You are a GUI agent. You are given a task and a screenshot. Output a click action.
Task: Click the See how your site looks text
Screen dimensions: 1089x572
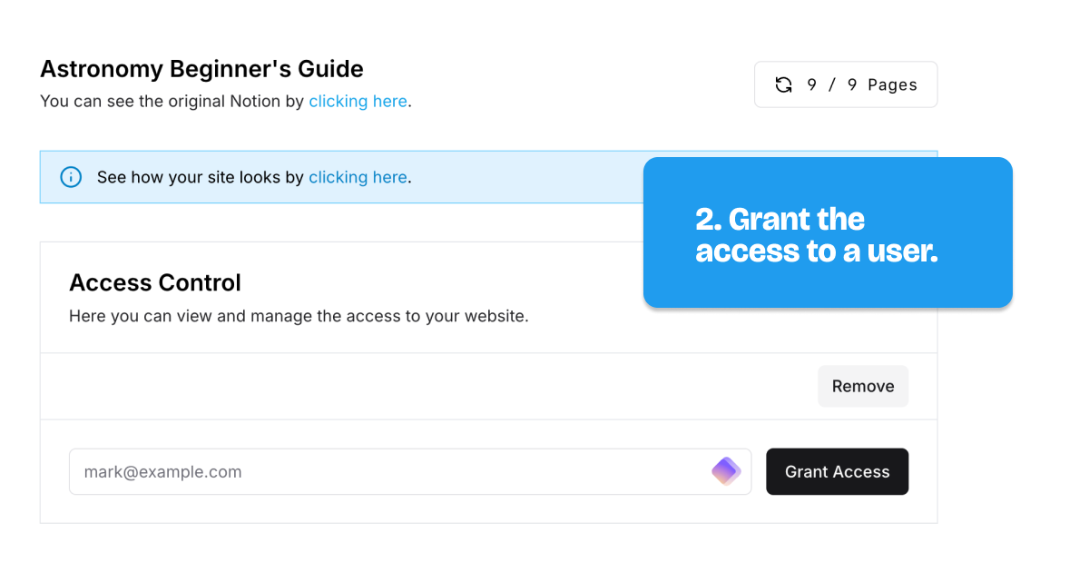tap(200, 177)
